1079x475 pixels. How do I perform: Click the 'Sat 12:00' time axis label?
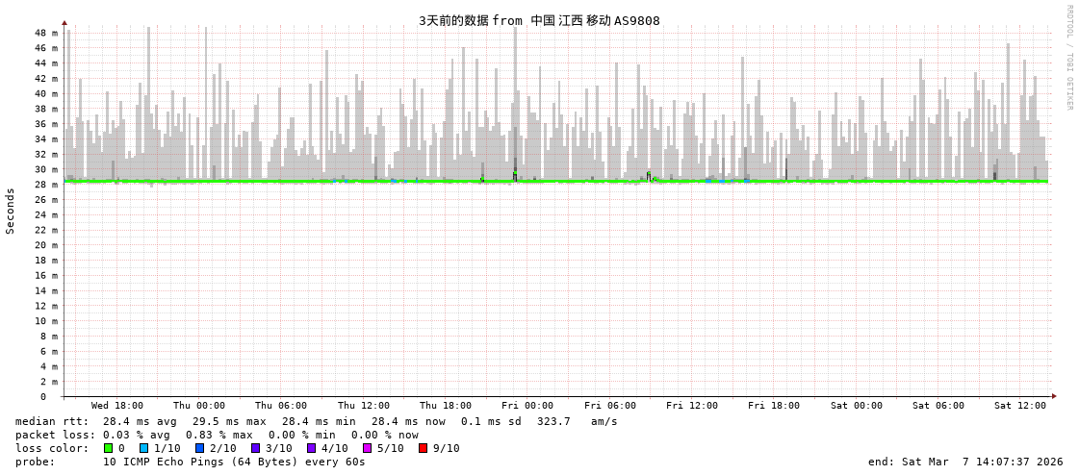[1020, 406]
